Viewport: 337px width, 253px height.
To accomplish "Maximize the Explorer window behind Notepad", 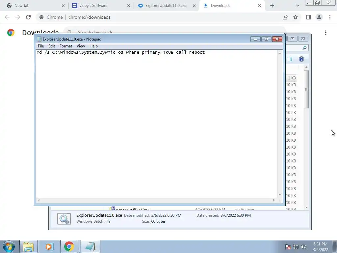I will coord(292,39).
